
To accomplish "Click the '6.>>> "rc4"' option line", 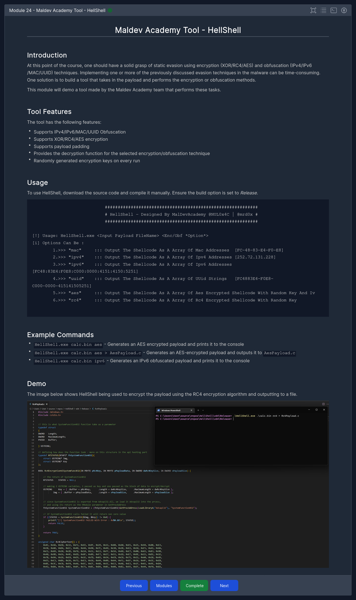I will click(x=175, y=300).
